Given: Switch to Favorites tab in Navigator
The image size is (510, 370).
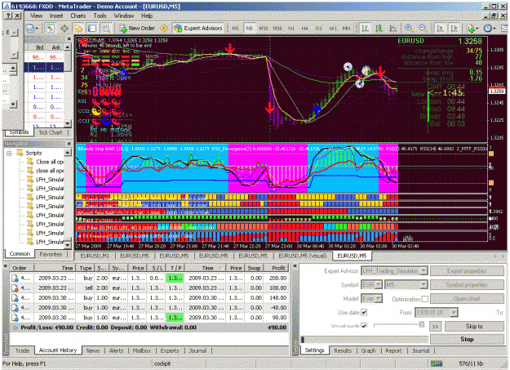Looking at the screenshot, I should click(51, 254).
